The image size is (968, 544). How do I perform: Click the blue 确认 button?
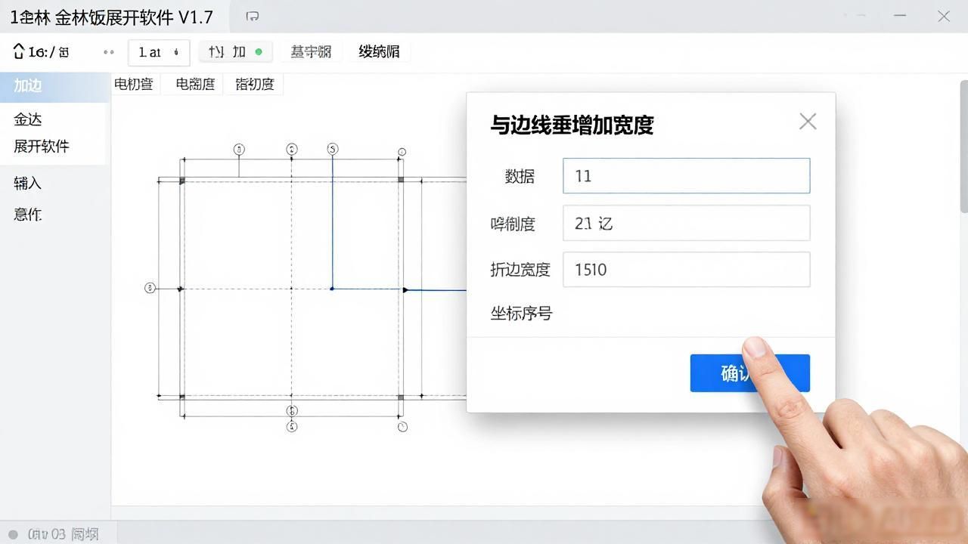tap(749, 373)
